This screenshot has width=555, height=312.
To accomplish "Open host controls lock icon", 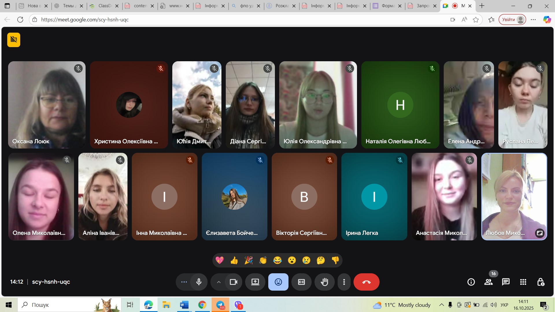I will (x=541, y=282).
